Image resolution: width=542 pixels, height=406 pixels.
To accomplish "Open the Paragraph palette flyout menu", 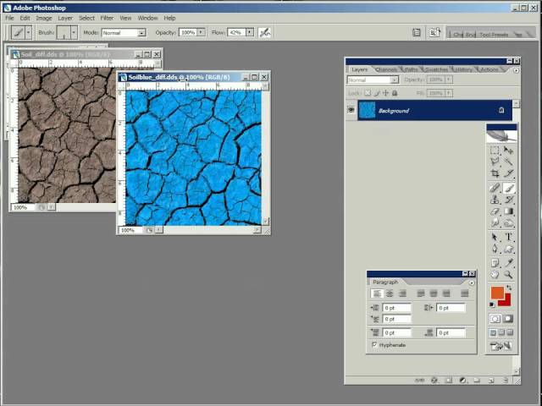I will [472, 283].
